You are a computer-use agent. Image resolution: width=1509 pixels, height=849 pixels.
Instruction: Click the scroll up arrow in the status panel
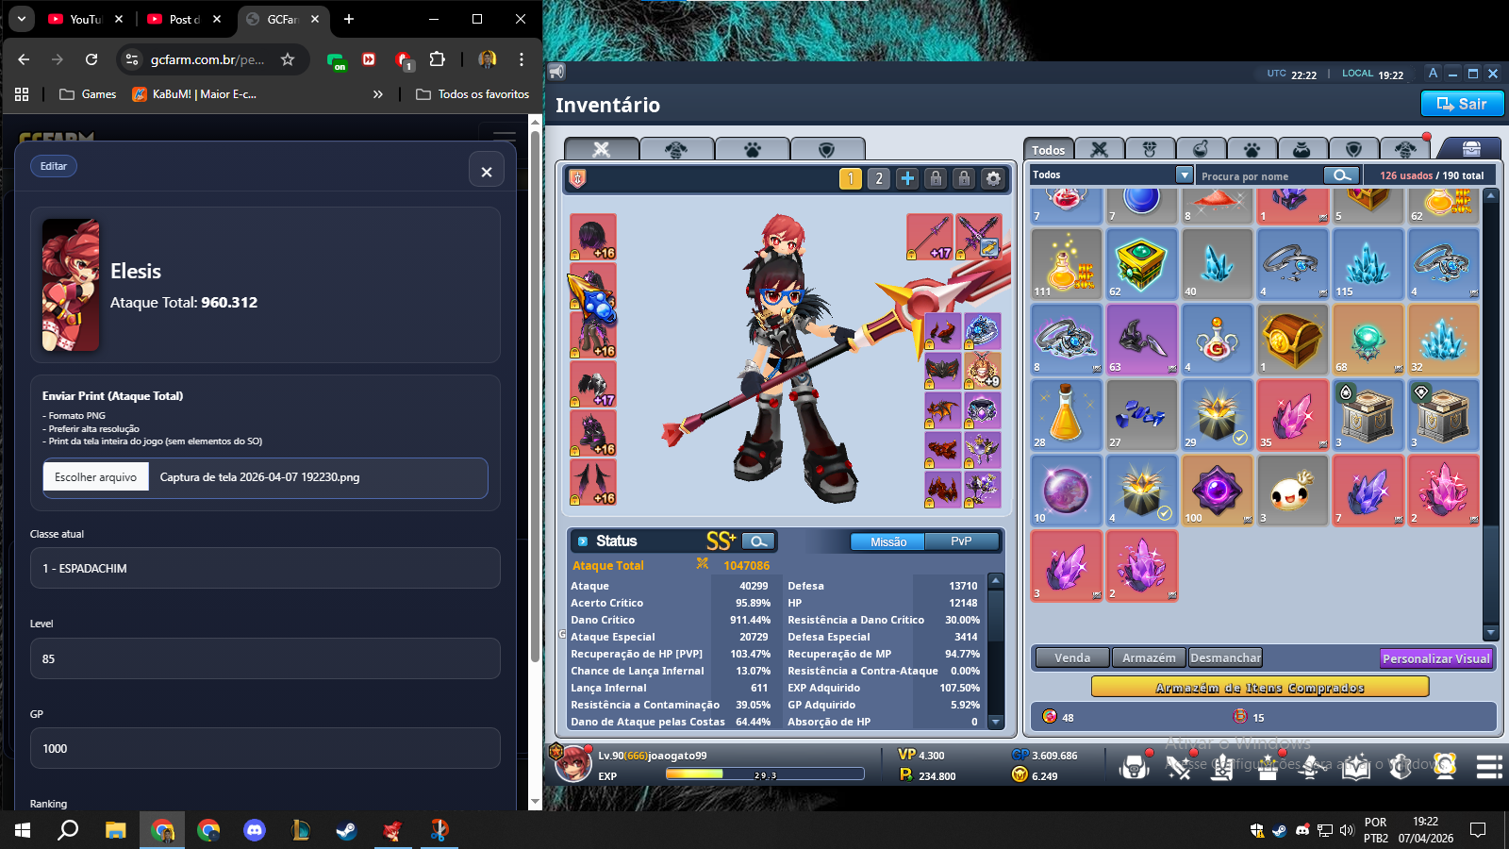pos(995,580)
